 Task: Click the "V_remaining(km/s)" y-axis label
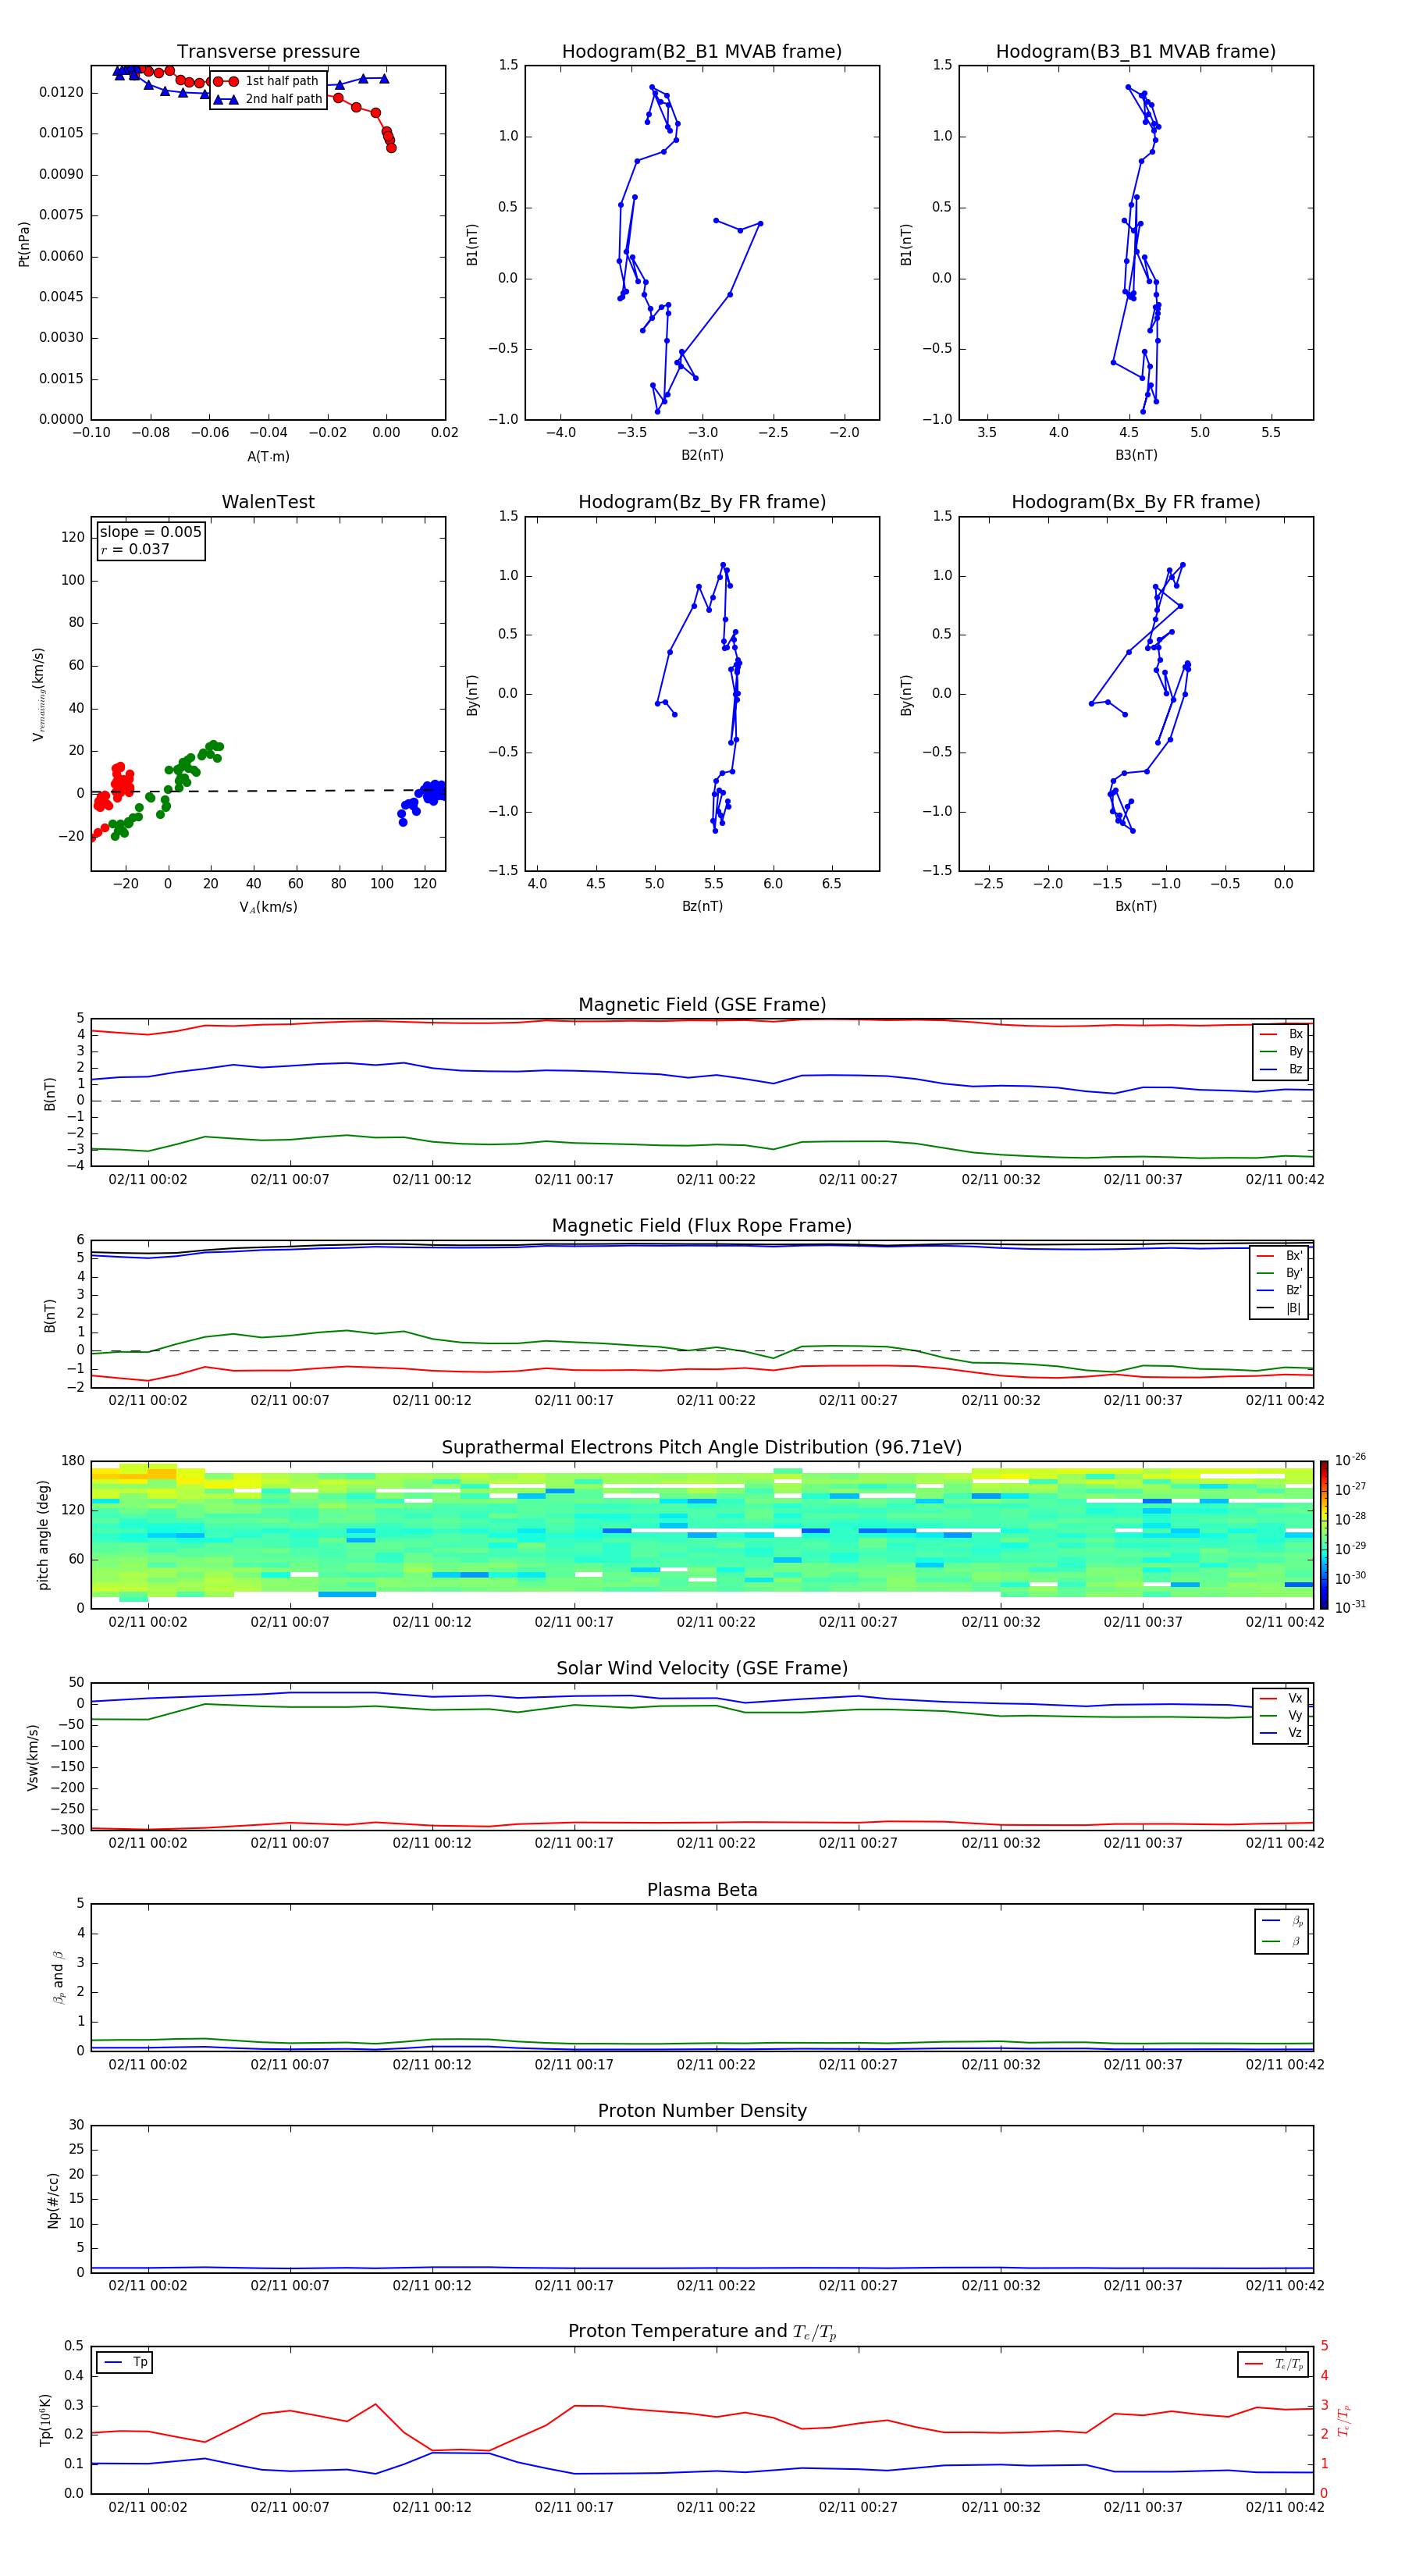pos(38,694)
